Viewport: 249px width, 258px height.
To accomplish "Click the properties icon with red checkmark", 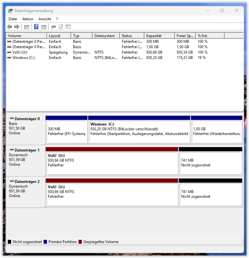I will click(61, 27).
